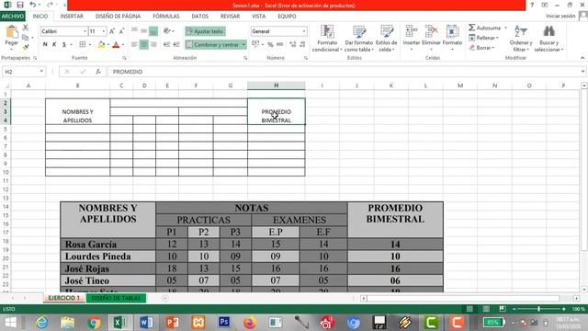The height and width of the screenshot is (331, 588).
Task: Apply red font color with the A icon
Action: point(117,45)
